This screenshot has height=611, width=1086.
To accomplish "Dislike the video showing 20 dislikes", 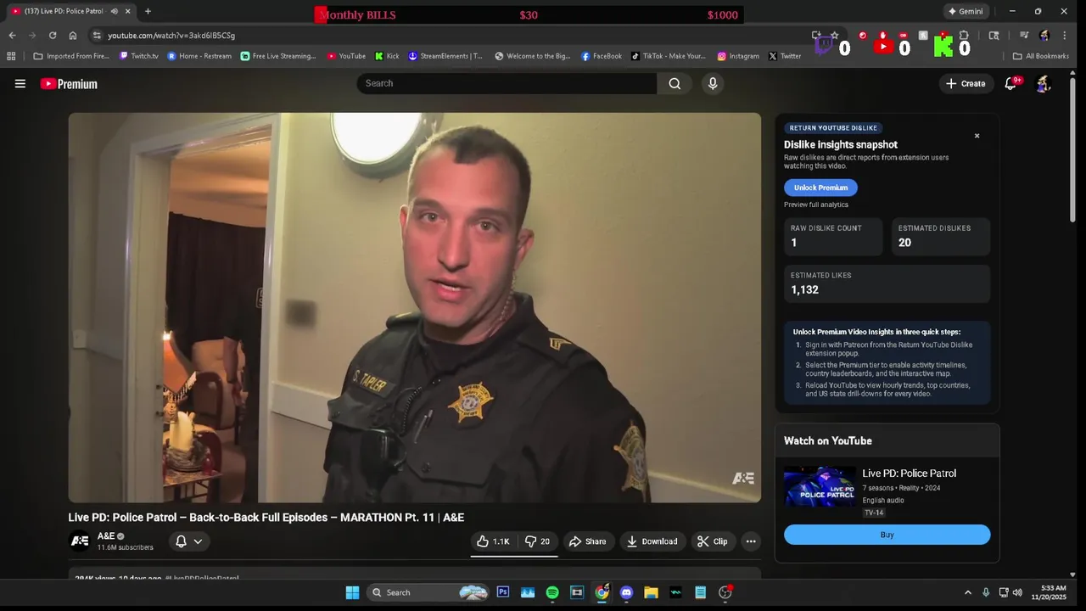I will point(537,541).
